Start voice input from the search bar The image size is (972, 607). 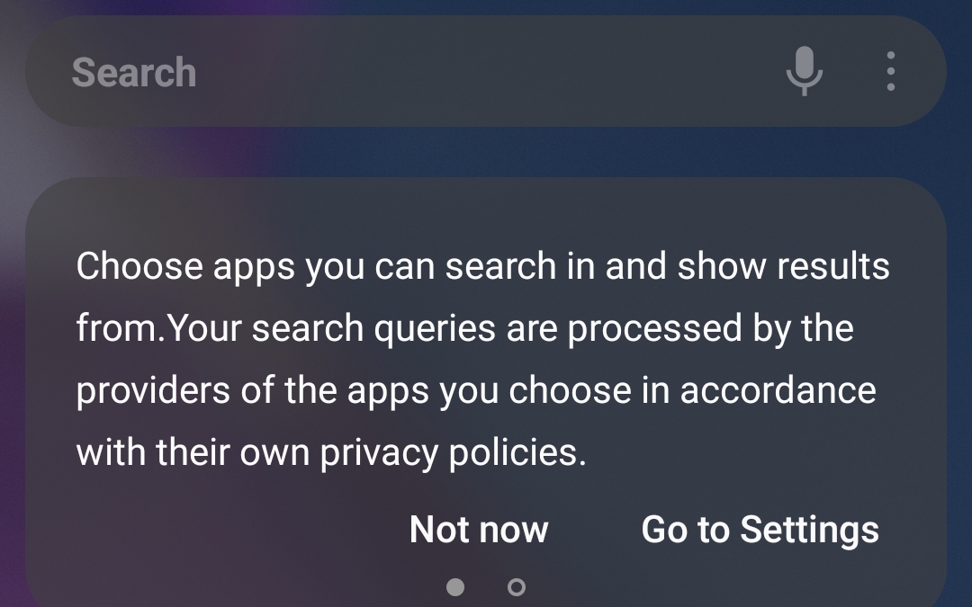click(x=804, y=71)
